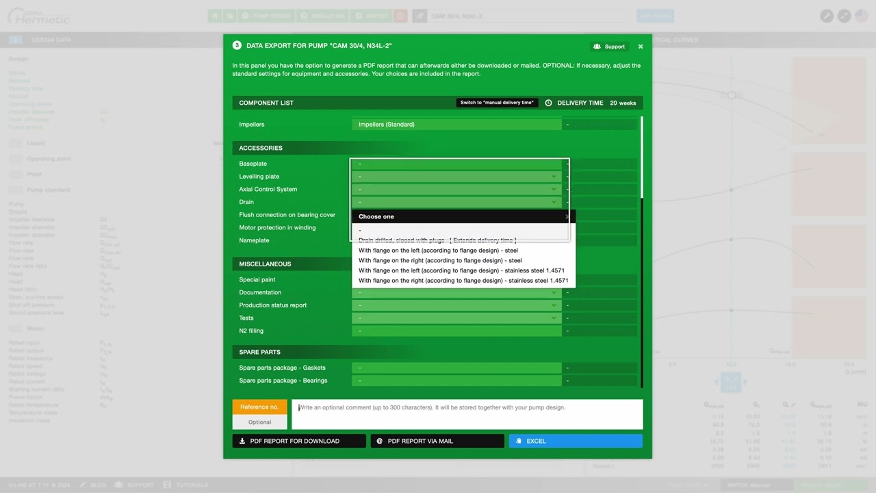Click the delivery time clock icon

(x=549, y=103)
